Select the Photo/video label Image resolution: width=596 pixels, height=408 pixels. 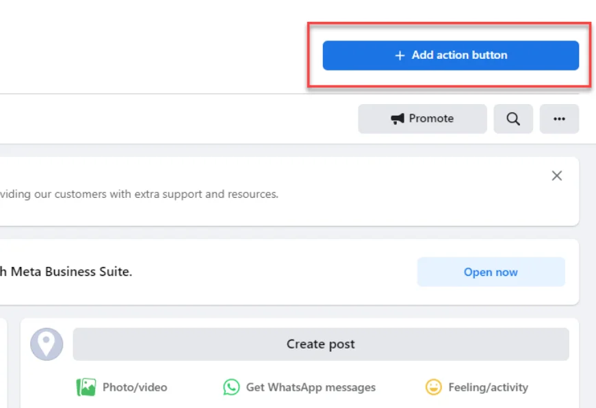point(135,387)
